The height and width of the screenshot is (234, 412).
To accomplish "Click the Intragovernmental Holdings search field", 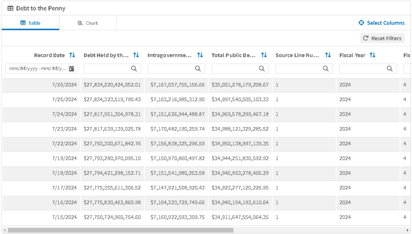I will pyautogui.click(x=176, y=69).
